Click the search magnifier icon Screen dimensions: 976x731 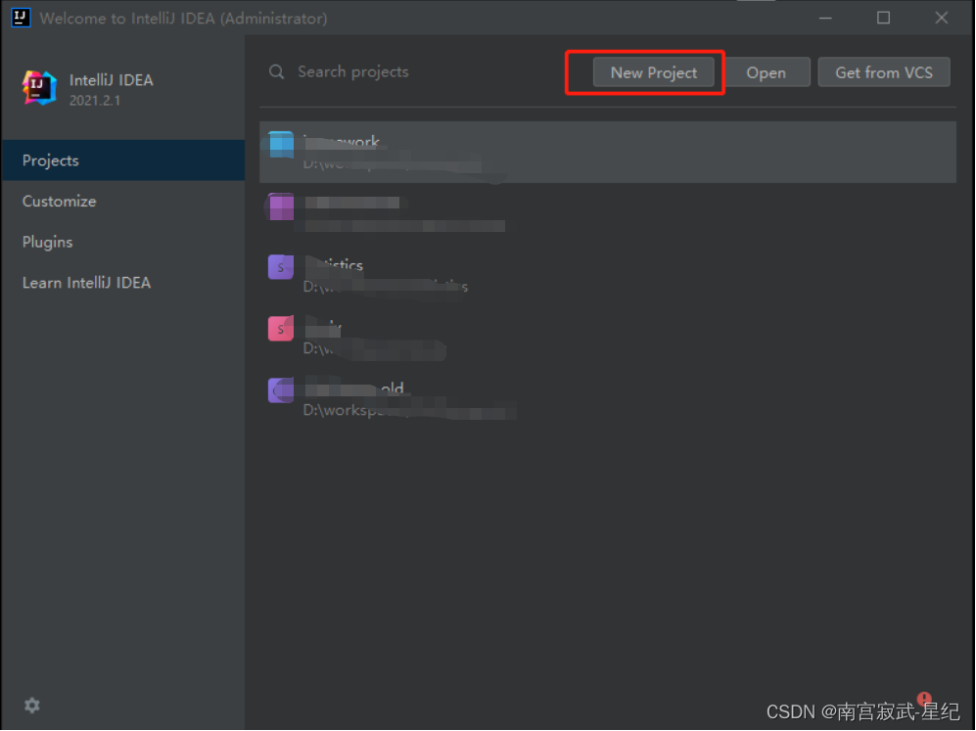(276, 71)
